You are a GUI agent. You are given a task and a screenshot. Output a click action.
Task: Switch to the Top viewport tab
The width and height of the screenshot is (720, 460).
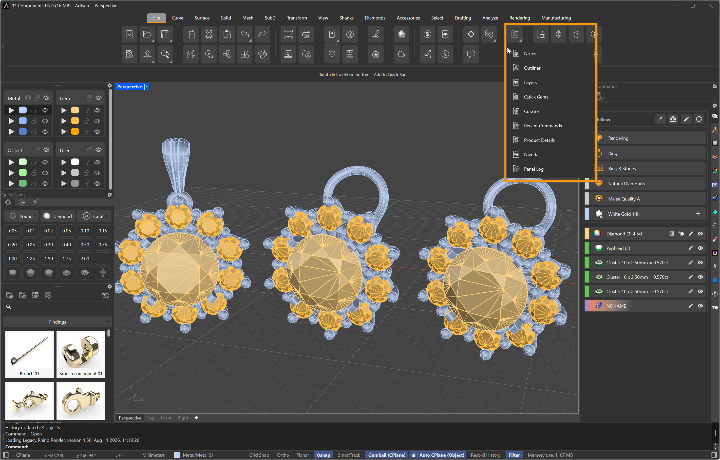tap(151, 418)
